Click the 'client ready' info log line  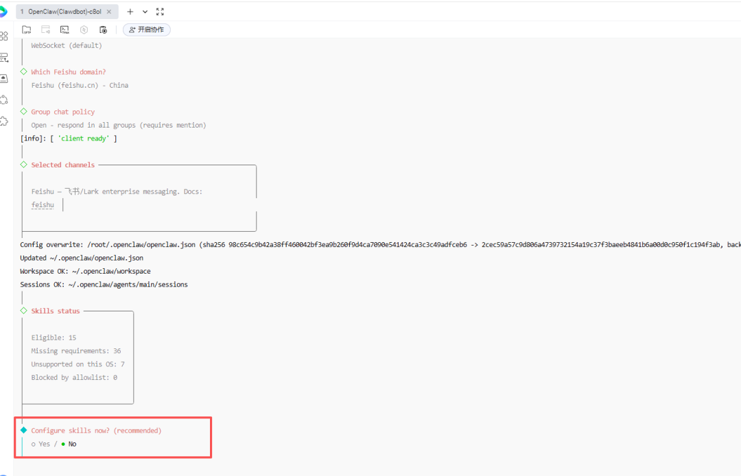point(69,139)
